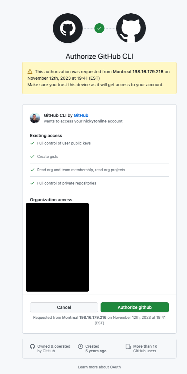The height and width of the screenshot is (374, 187).
Task: Click the building icon near More than 1K users
Action: (127, 346)
